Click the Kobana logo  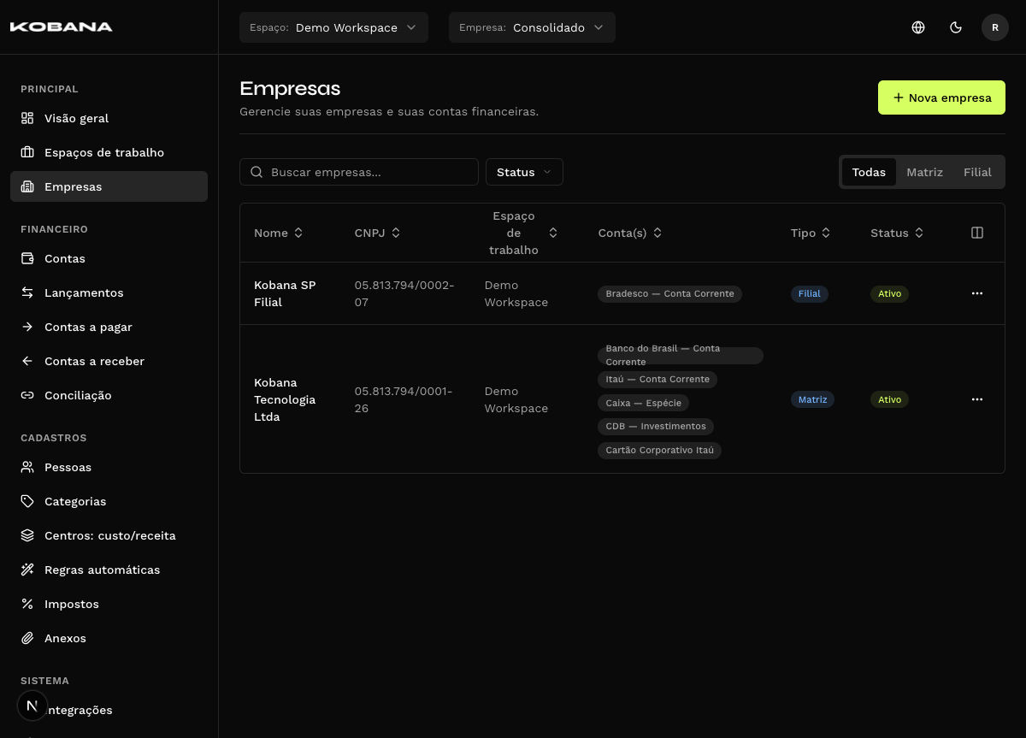click(61, 27)
